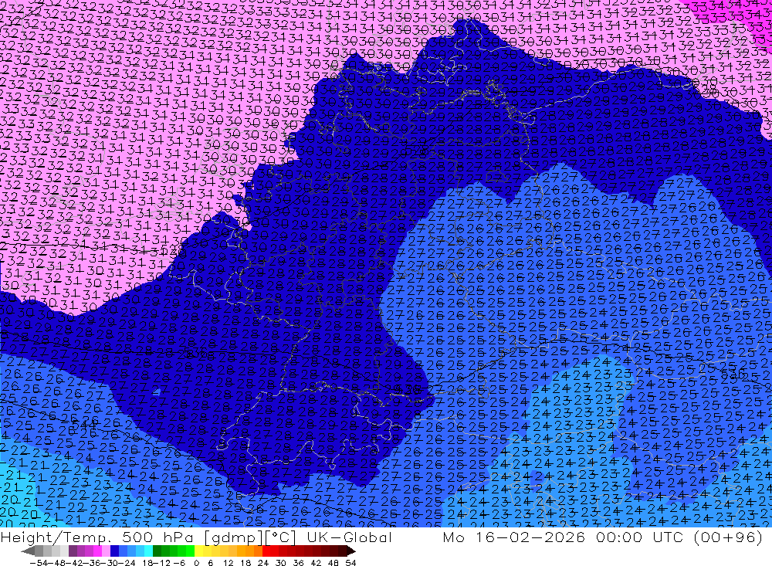This screenshot has width=772, height=566.
Task: Select the dark blue legend swatch
Action: point(114,551)
